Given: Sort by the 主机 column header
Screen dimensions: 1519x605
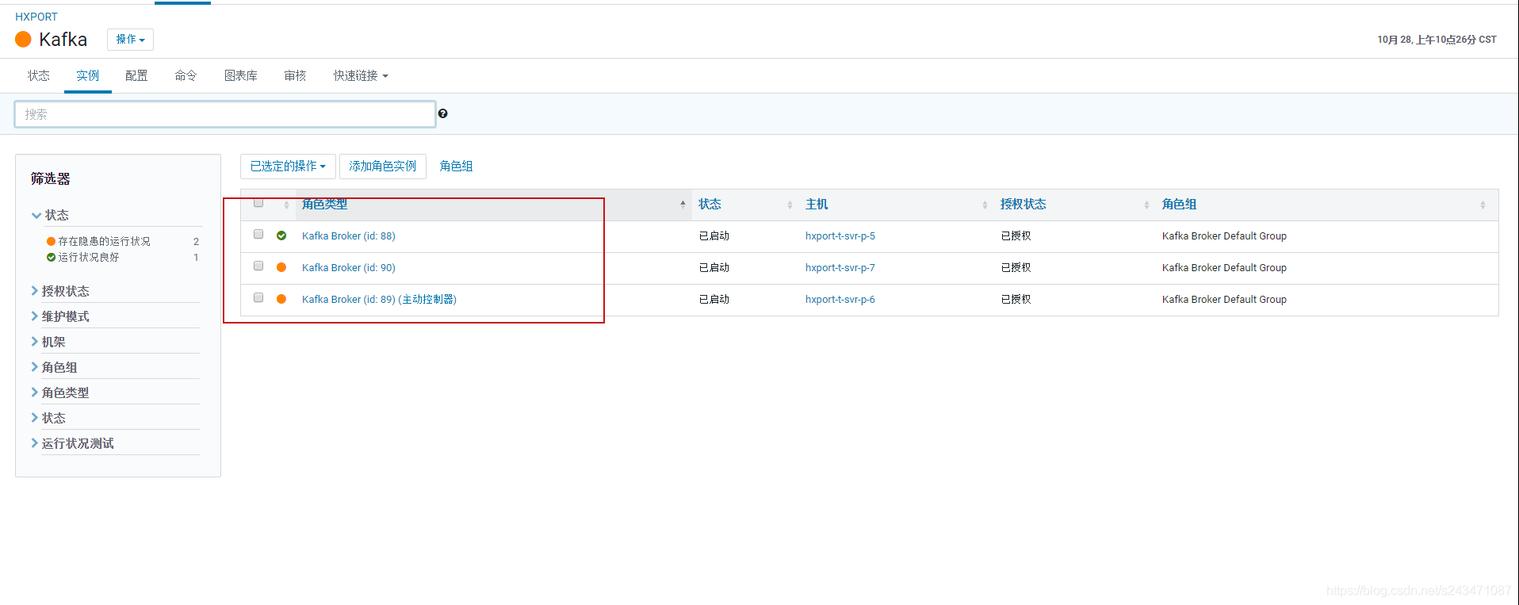Looking at the screenshot, I should coord(817,204).
